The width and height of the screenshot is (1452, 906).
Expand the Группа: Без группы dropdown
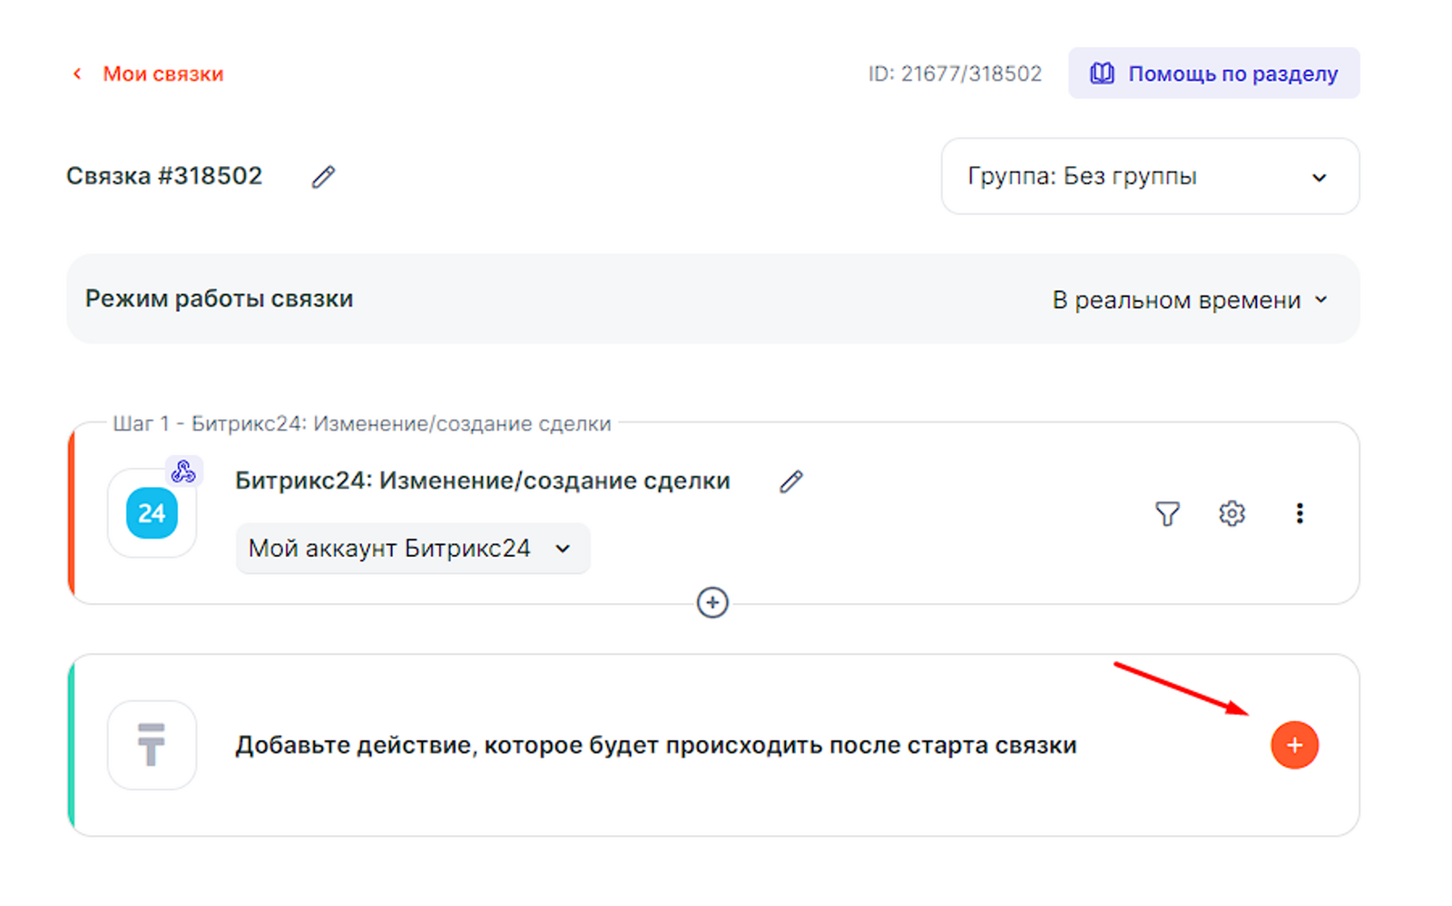[1150, 176]
